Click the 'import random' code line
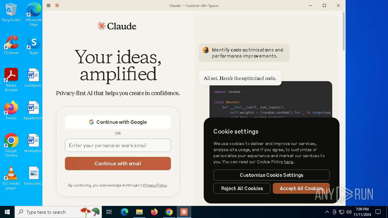Viewport: 388px width, 218px height. click(x=227, y=92)
